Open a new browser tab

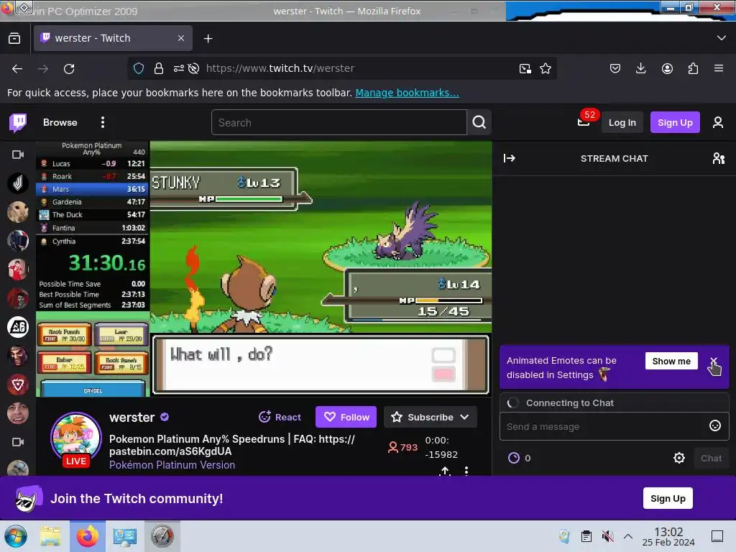pos(208,39)
